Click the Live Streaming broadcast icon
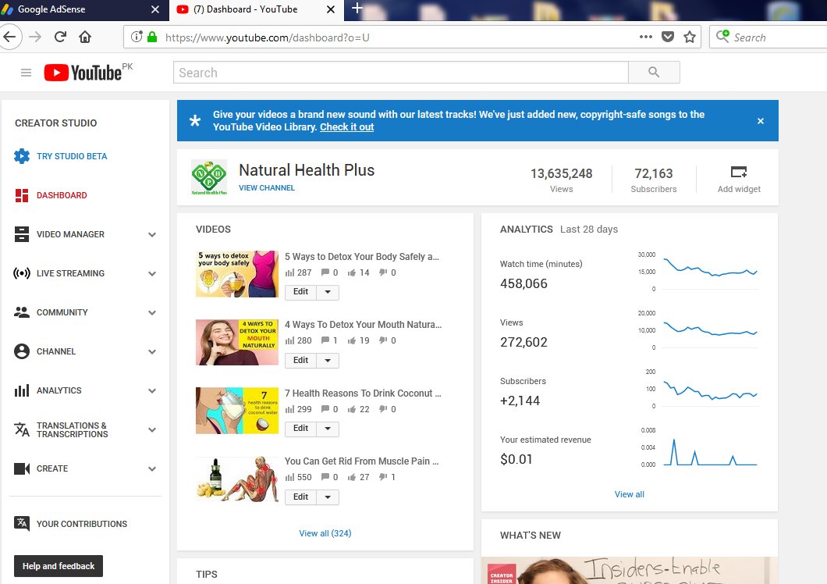Viewport: 827px width, 584px height. pos(22,273)
